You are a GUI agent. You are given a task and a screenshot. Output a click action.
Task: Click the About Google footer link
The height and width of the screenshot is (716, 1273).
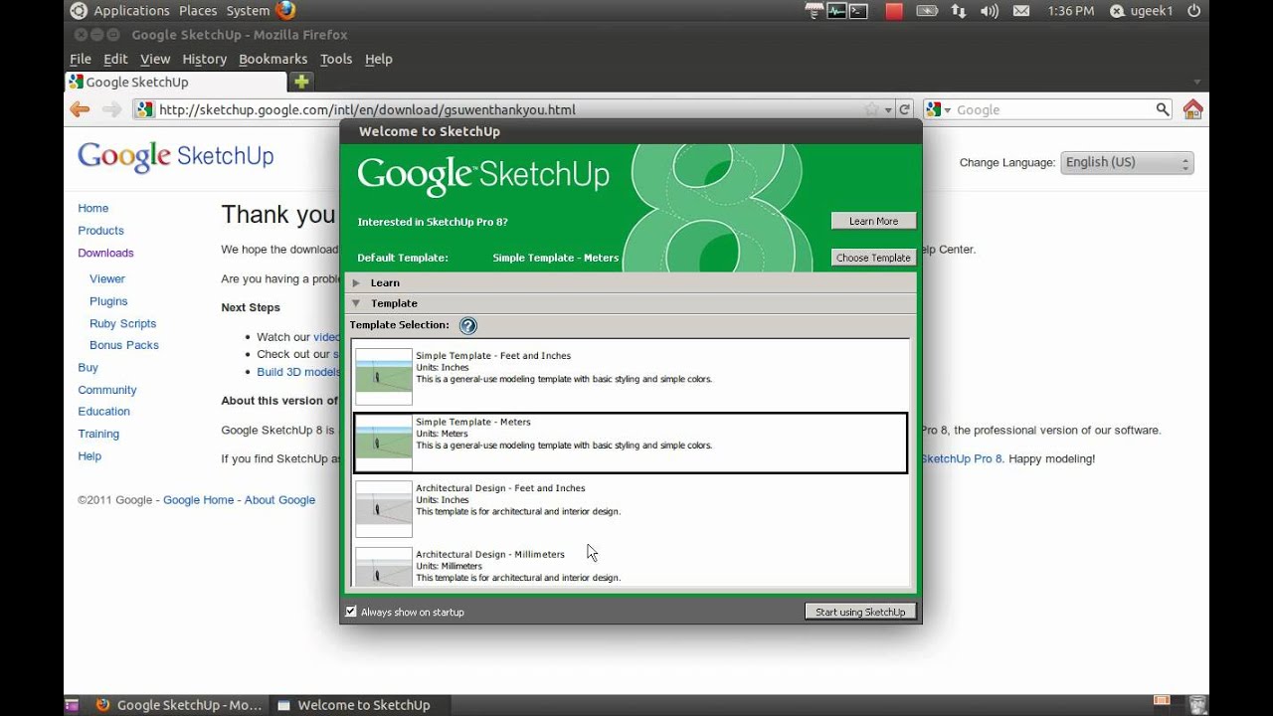coord(279,500)
